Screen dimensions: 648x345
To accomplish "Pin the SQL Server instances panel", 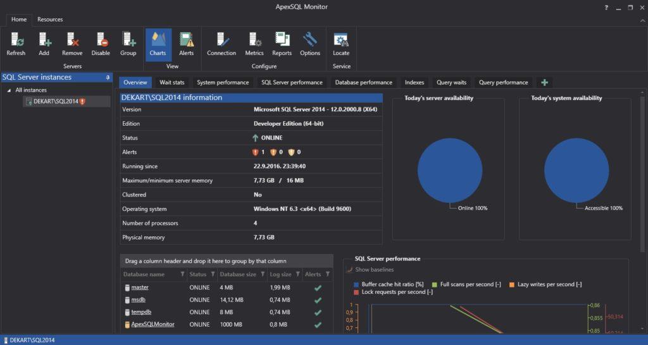I will click(108, 78).
